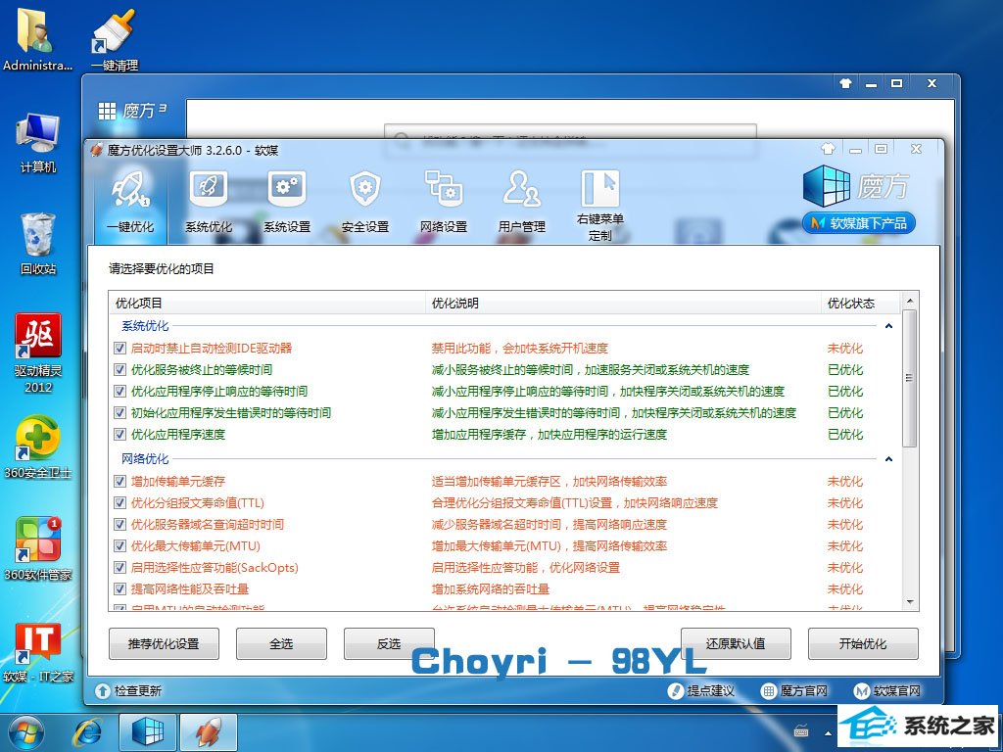Image resolution: width=1003 pixels, height=752 pixels.
Task: Launch the 一键清理 desktop shortcut
Action: pos(114,39)
